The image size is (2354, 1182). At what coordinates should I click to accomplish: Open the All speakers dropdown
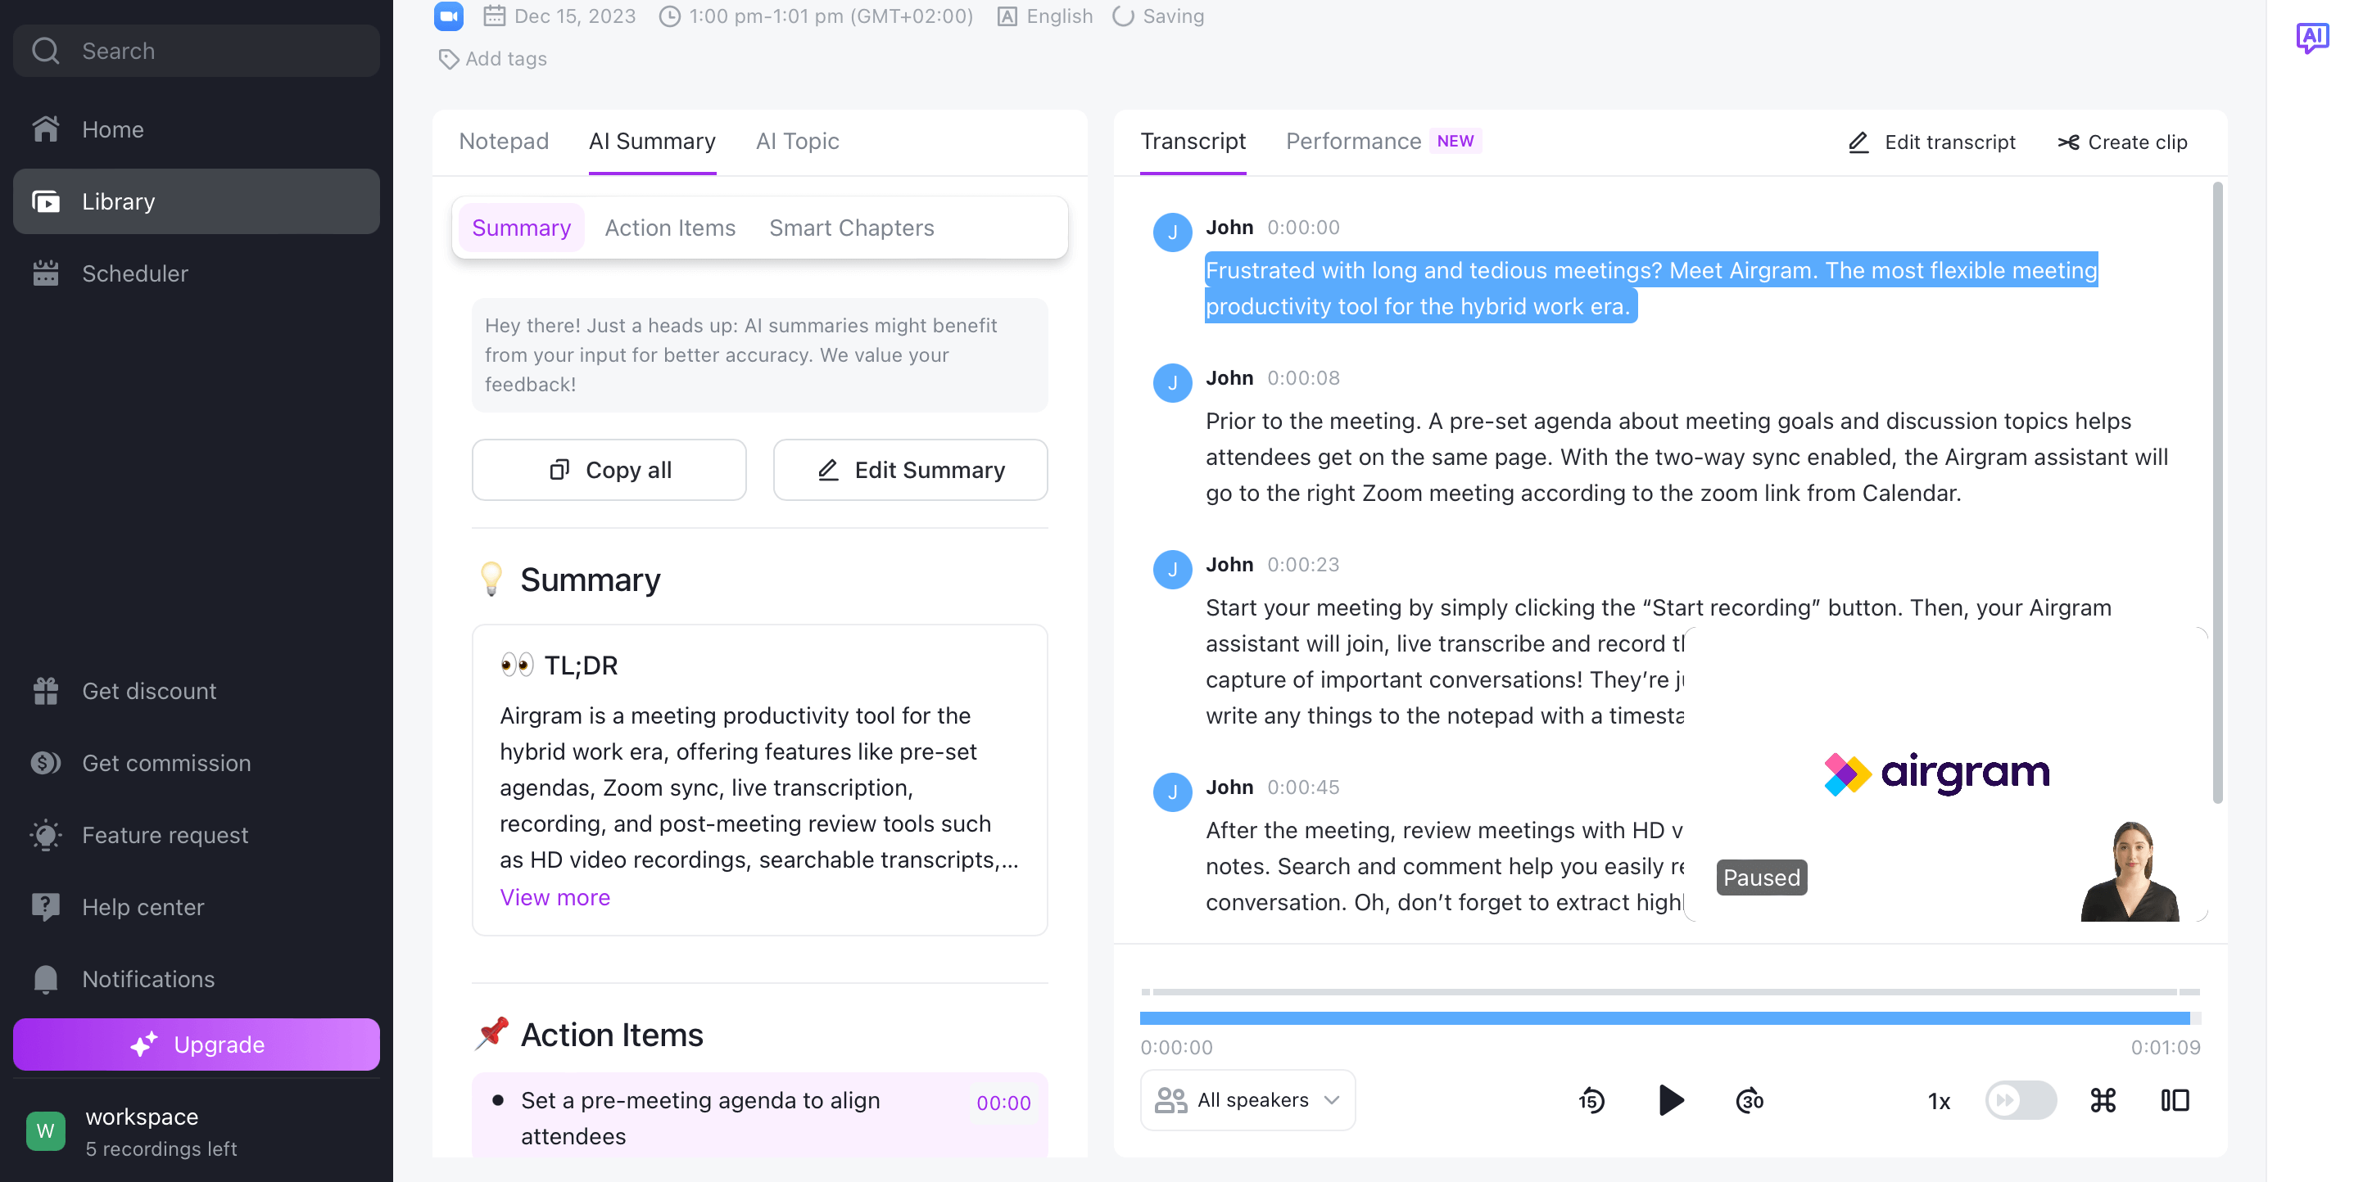[1247, 1100]
